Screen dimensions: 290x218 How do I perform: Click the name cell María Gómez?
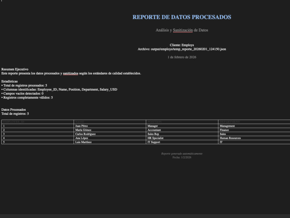(x=110, y=130)
